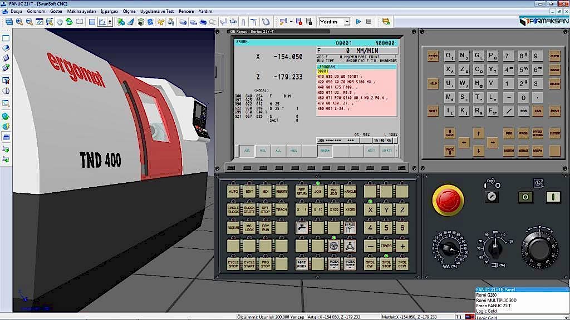Viewport: 570px width, 320px height.
Task: Click the coolant faucet key
Action: [x=301, y=228]
